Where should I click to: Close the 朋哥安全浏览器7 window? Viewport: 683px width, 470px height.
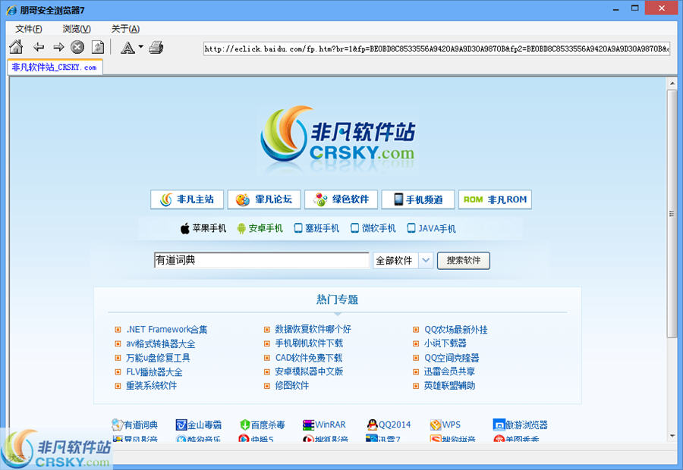pyautogui.click(x=661, y=8)
